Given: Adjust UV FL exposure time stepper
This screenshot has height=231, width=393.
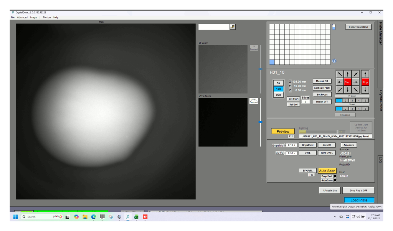Looking at the screenshot, I should (285, 153).
